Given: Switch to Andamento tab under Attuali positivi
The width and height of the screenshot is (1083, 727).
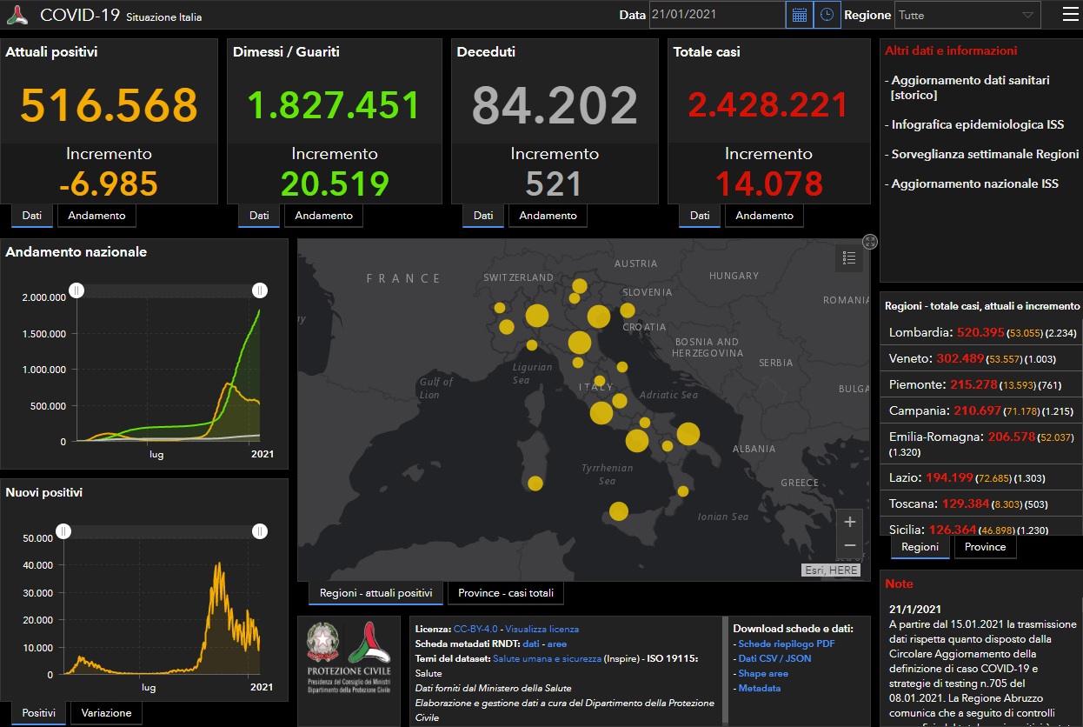Looking at the screenshot, I should (96, 216).
